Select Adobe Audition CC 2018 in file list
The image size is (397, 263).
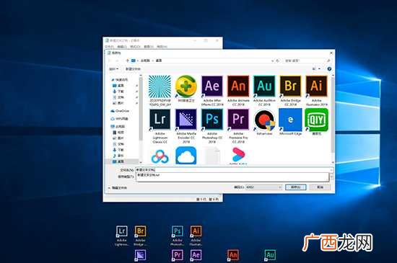point(264,91)
